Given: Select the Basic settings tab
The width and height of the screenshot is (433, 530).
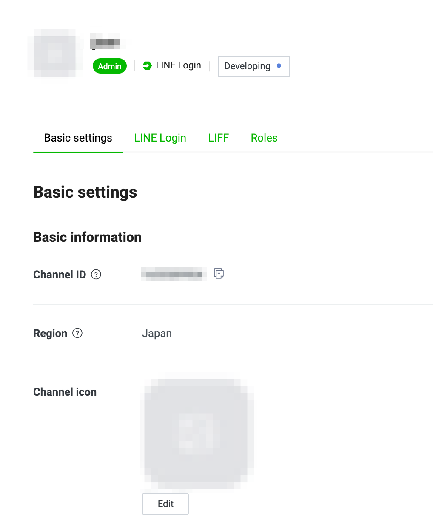Looking at the screenshot, I should (x=78, y=138).
